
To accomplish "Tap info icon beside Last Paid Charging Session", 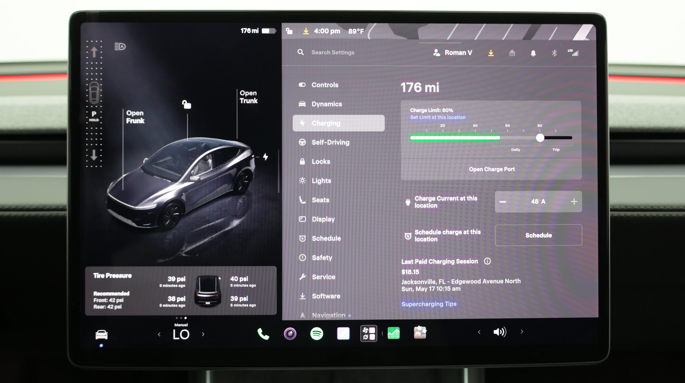I will pyautogui.click(x=487, y=261).
